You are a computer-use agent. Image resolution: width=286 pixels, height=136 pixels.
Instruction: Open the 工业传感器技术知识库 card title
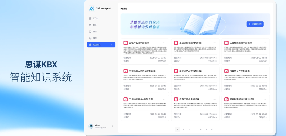coord(240,43)
